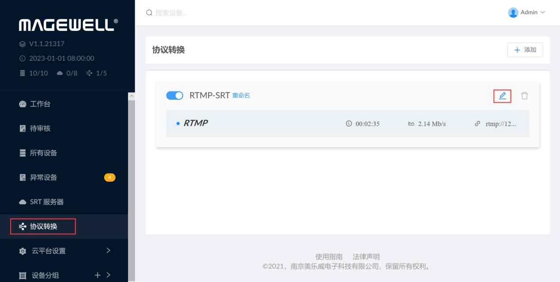This screenshot has width=560, height=282.
Task: Click the link icon beside rtmp address
Action: [477, 124]
